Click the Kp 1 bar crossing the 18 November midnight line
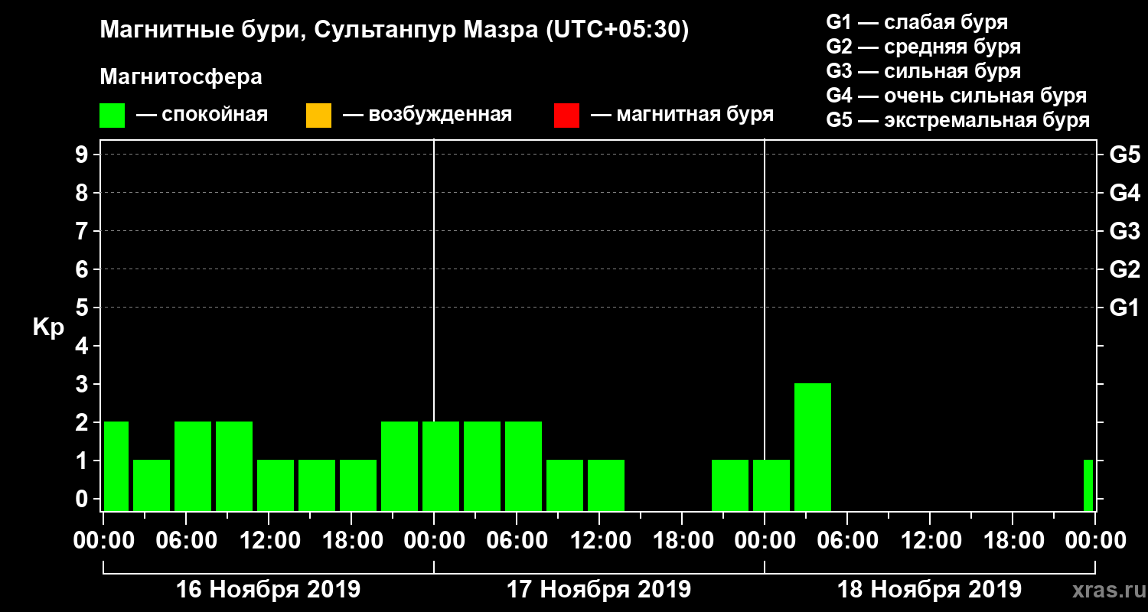This screenshot has width=1148, height=612. 771,485
